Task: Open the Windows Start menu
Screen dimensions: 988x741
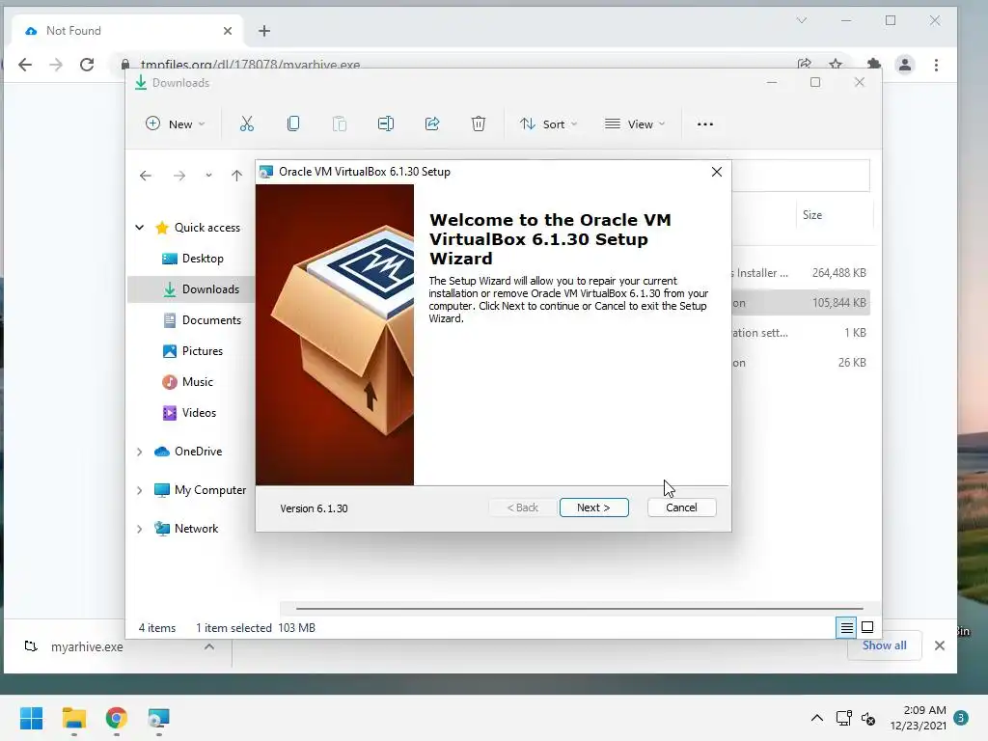Action: [31, 718]
